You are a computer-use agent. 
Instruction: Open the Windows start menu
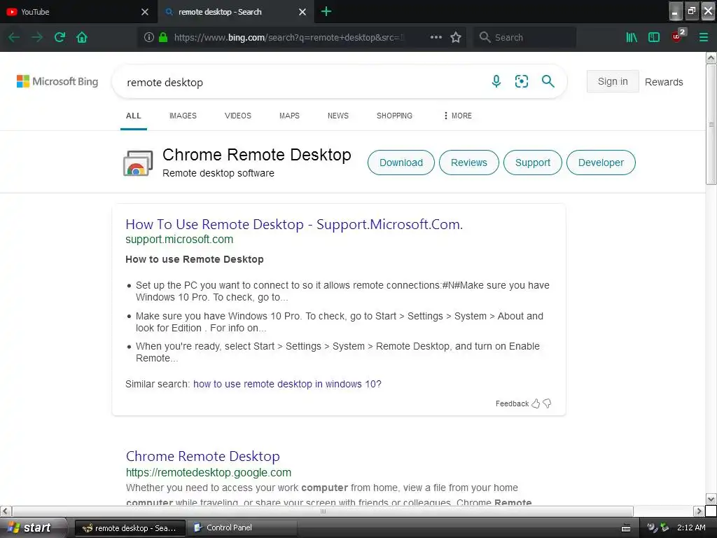(x=32, y=527)
